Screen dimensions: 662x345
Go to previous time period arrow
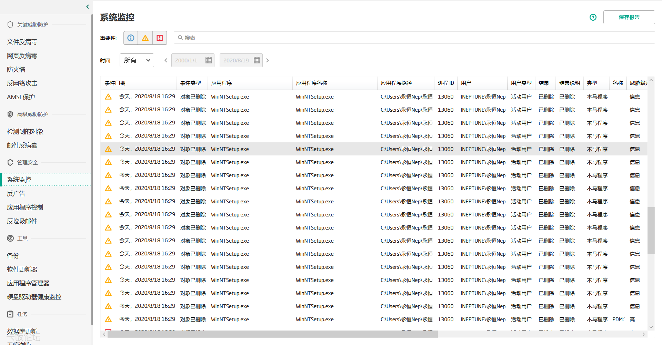(x=166, y=60)
